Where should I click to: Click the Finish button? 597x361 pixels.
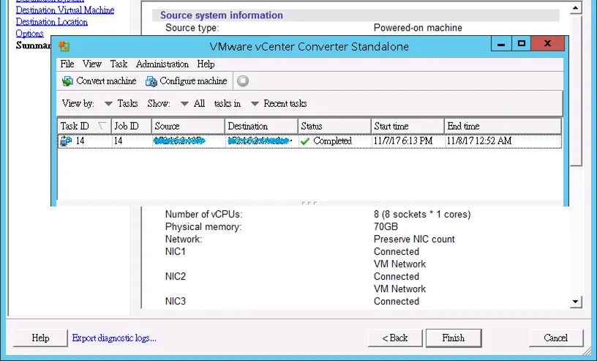click(454, 338)
